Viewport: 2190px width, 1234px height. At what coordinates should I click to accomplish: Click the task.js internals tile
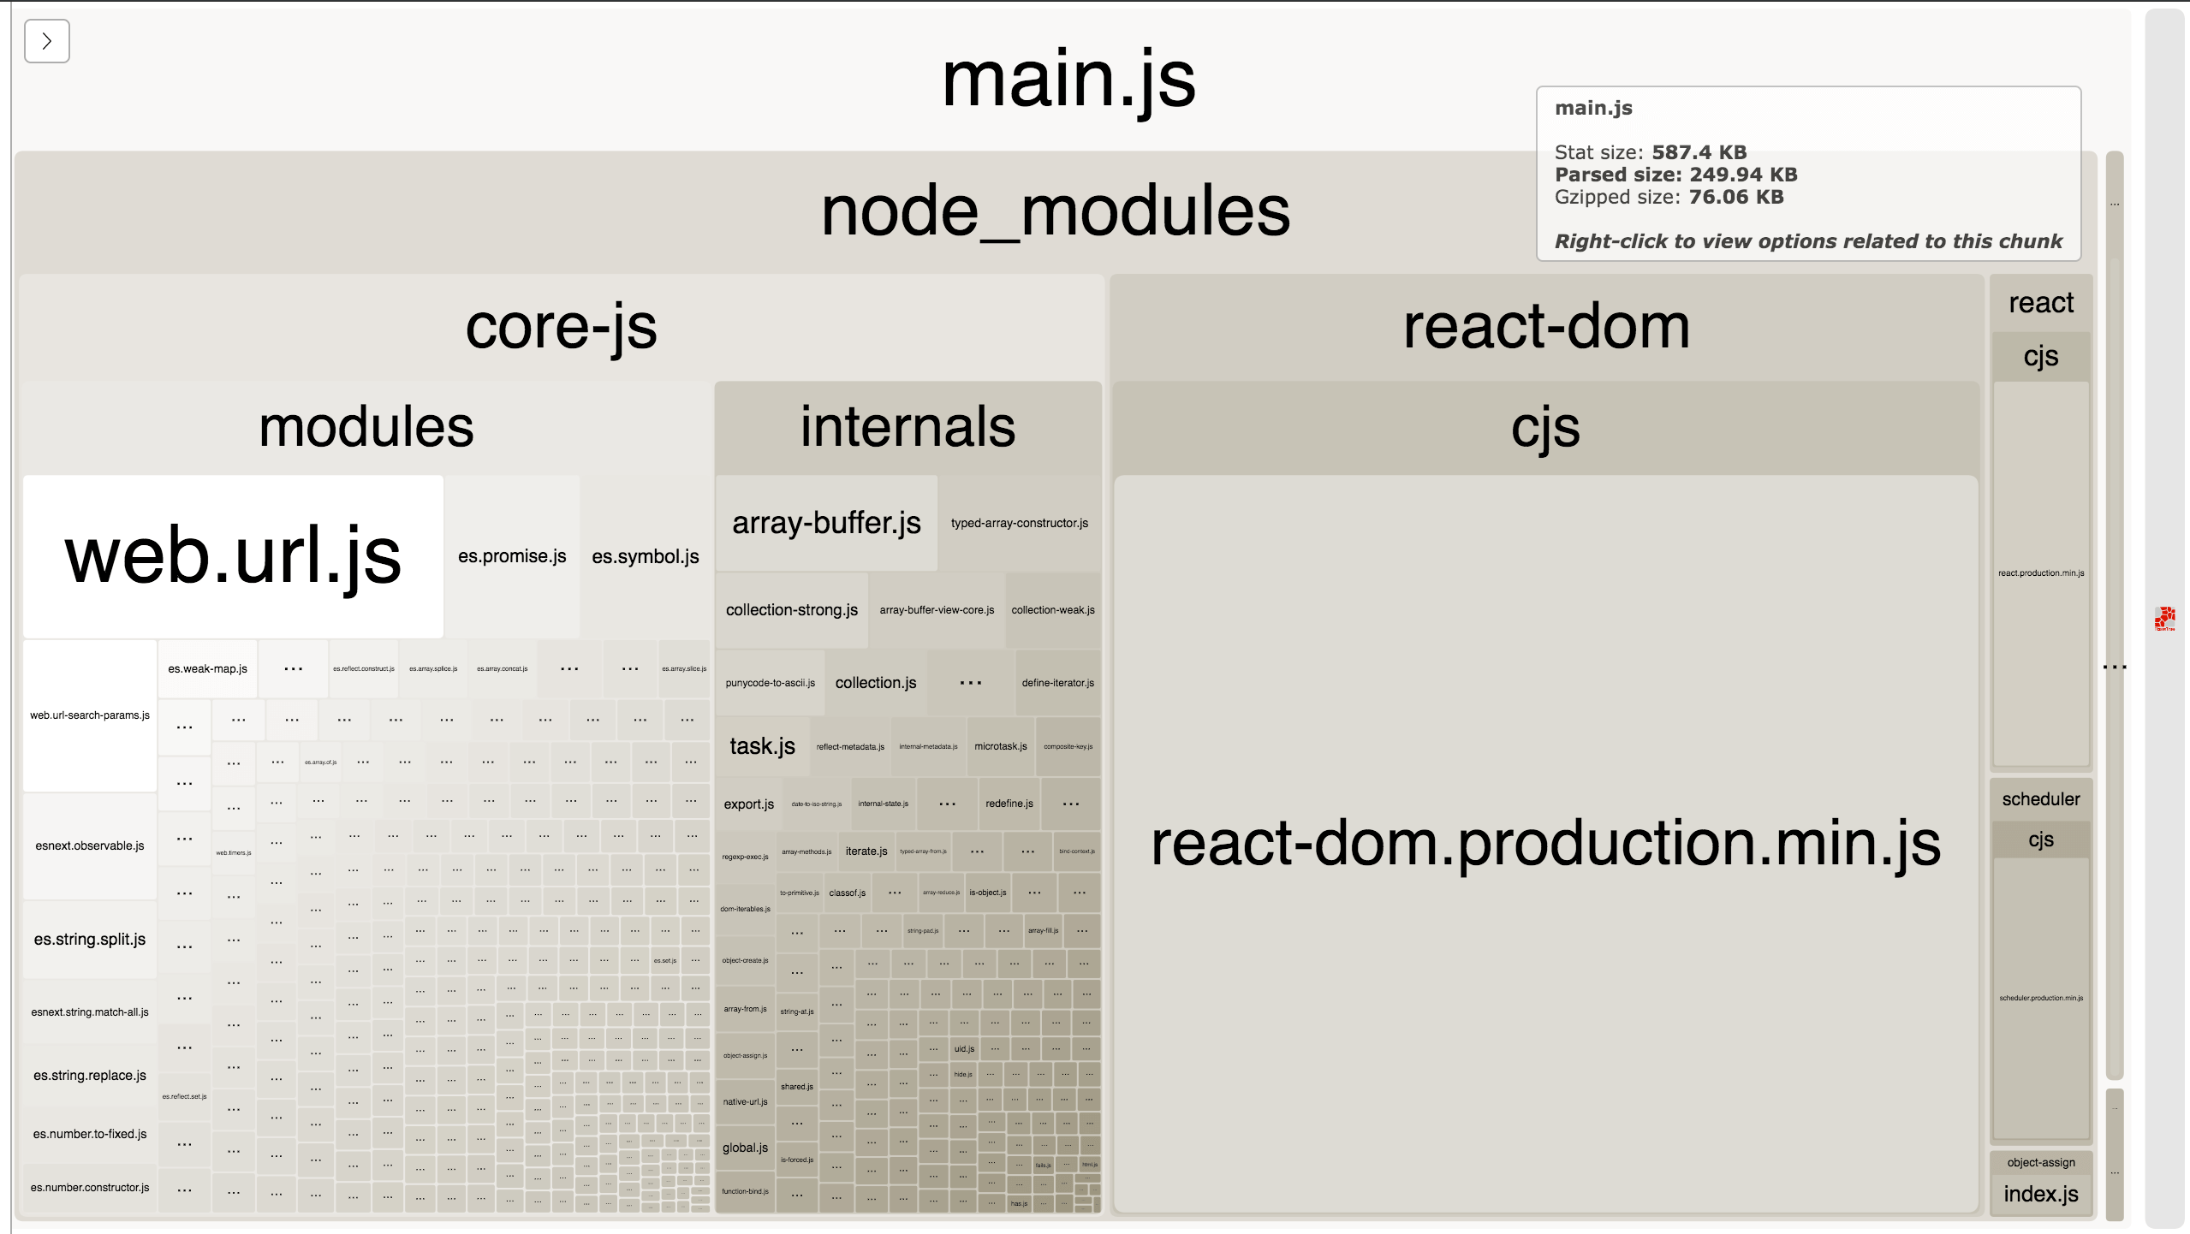point(762,746)
